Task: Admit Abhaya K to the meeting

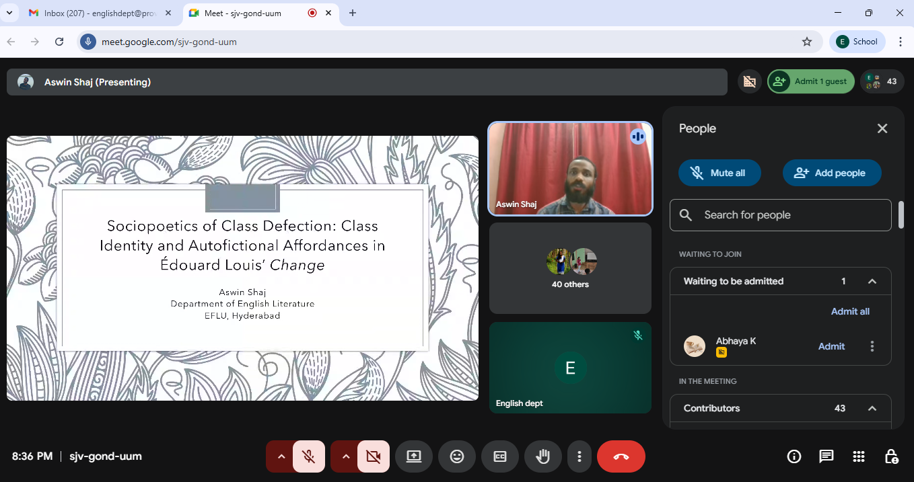Action: click(831, 346)
